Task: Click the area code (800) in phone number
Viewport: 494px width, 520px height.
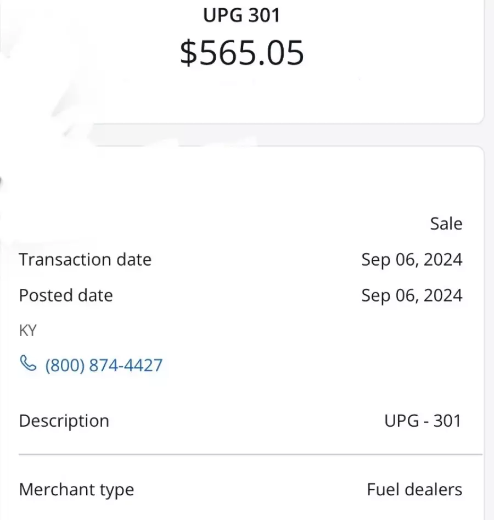Action: [65, 365]
